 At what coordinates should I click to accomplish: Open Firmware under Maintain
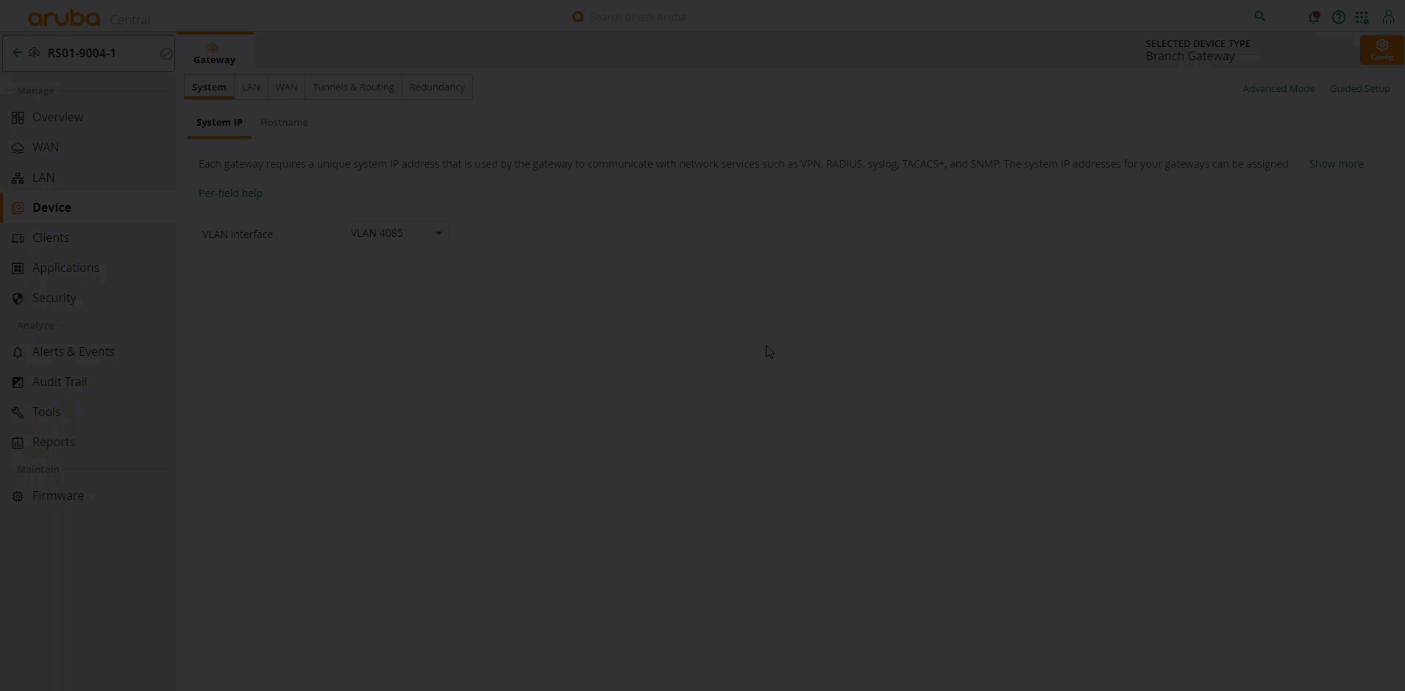tap(57, 496)
